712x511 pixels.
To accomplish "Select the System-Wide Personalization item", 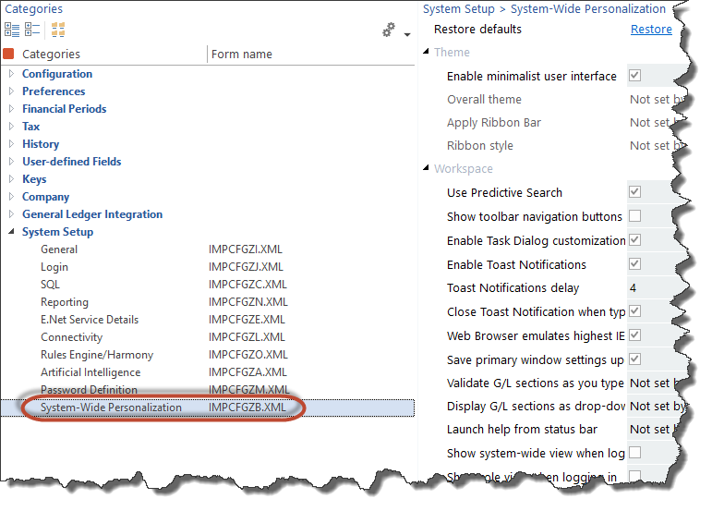I will coord(111,408).
